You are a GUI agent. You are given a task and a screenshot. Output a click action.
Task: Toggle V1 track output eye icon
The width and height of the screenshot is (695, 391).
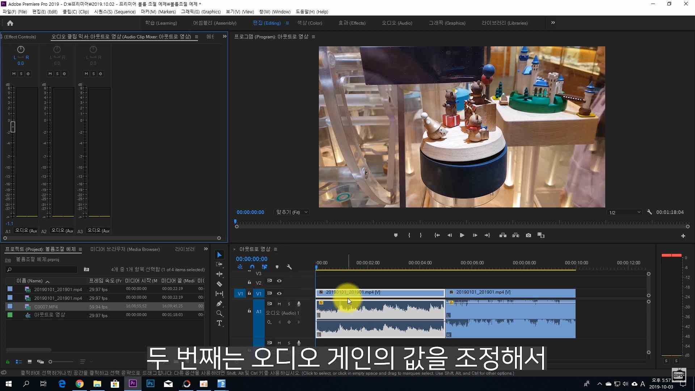tap(279, 294)
